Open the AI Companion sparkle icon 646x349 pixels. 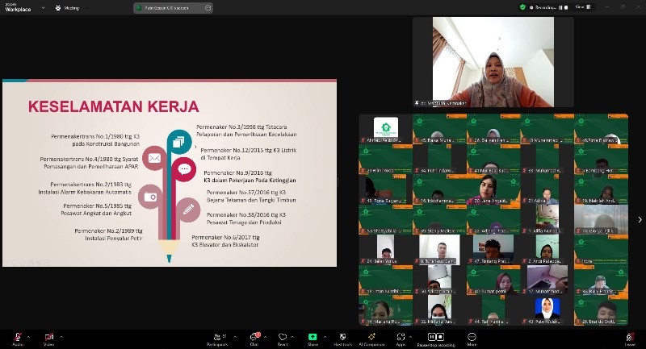(371, 339)
